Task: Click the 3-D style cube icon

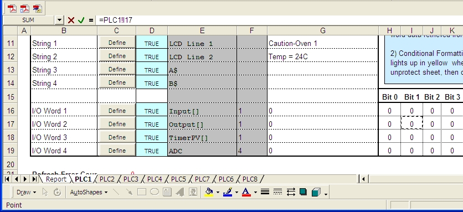Action: (316, 192)
